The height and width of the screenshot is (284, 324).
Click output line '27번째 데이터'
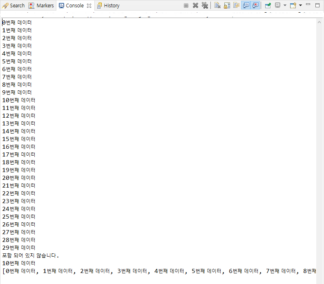[19, 232]
